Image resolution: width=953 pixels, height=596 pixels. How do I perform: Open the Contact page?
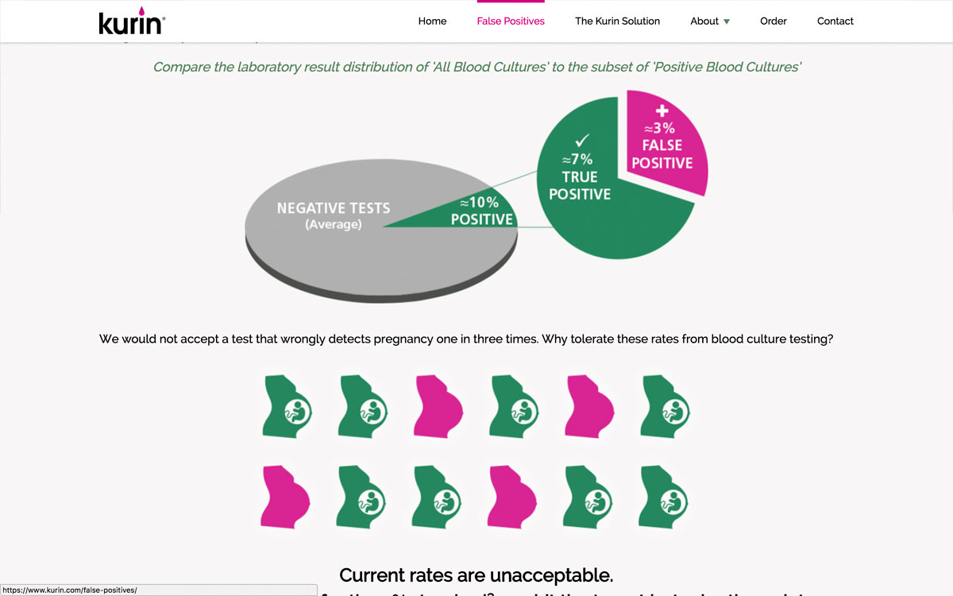[835, 21]
